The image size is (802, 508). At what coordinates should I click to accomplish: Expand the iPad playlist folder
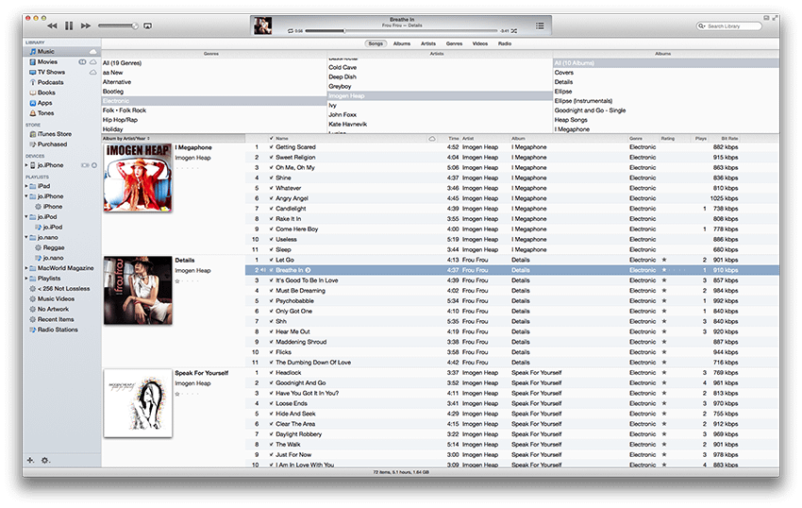click(x=26, y=186)
